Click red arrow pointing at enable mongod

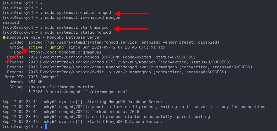(x=131, y=14)
